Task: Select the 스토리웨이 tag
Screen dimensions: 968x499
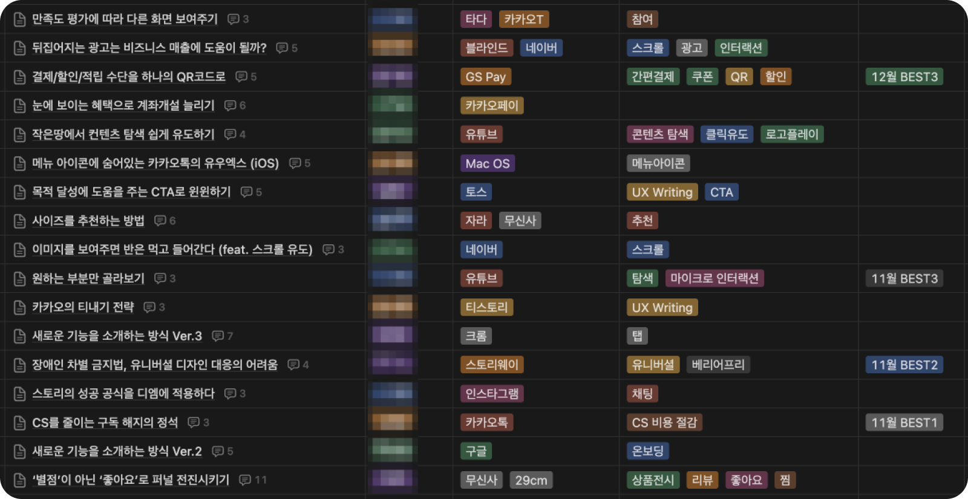Action: click(x=492, y=365)
